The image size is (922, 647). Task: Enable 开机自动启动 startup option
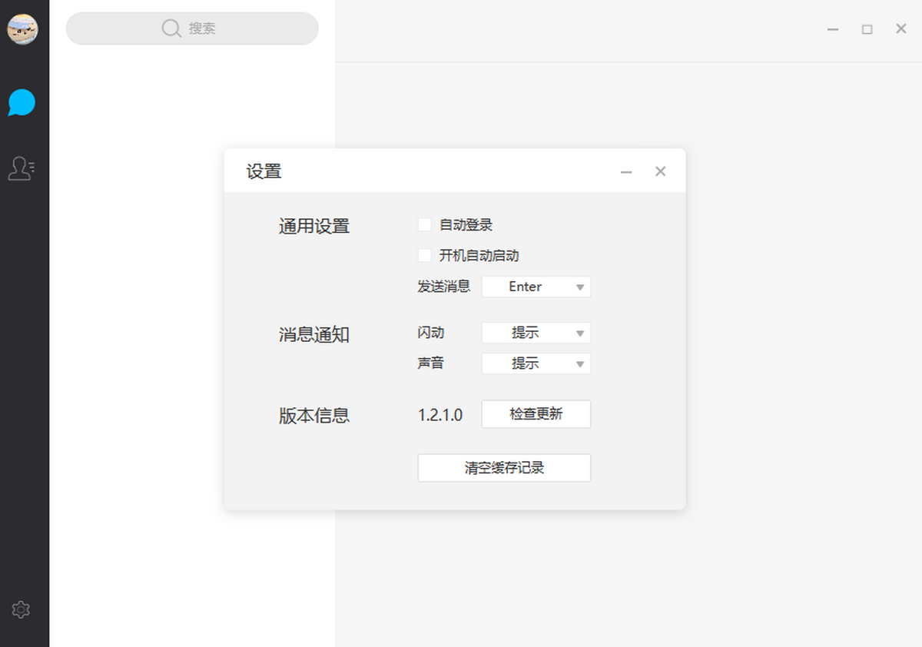(424, 255)
